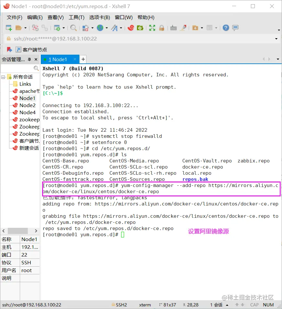Select Node1 in the session tree
282x309 pixels.
pos(27,98)
